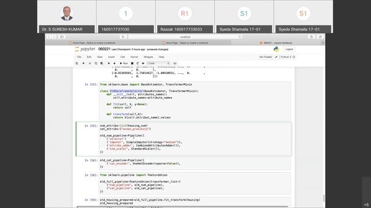Open the File menu

point(79,57)
